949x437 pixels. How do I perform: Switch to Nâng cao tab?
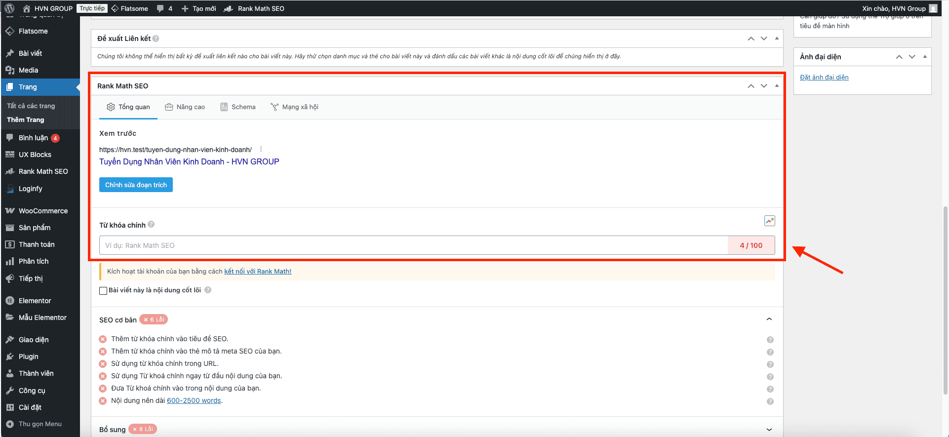coord(185,107)
